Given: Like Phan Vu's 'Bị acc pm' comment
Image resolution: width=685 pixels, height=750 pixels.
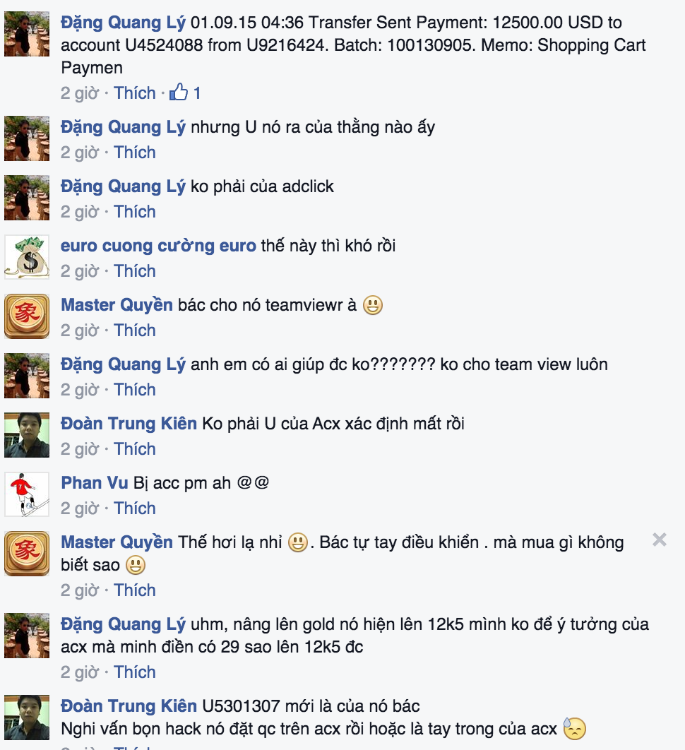Looking at the screenshot, I should 135,508.
